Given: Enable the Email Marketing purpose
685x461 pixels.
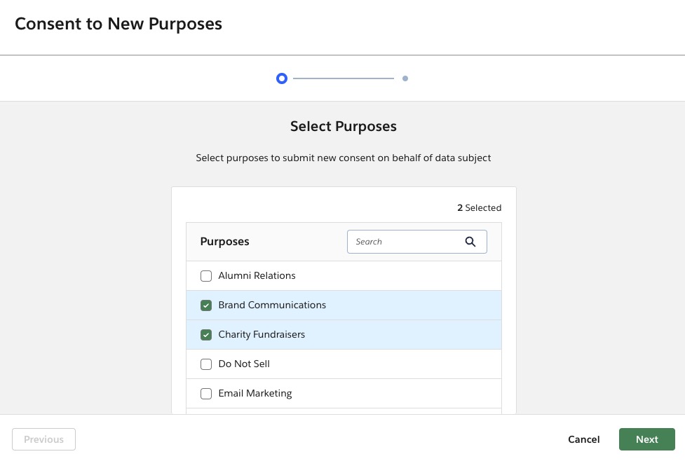Looking at the screenshot, I should point(206,394).
